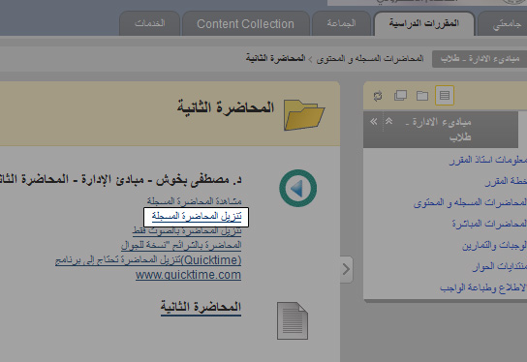Image resolution: width=527 pixels, height=362 pixels.
Task: Hide course menu using double left chevron
Action: (373, 121)
